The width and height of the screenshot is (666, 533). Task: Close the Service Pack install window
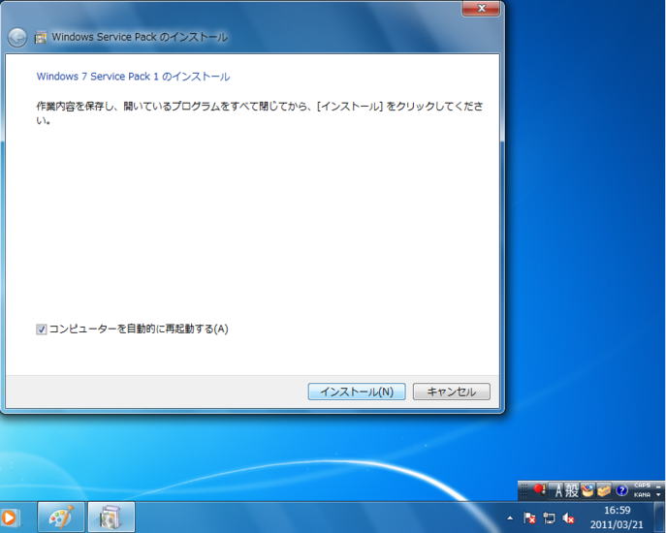[481, 9]
